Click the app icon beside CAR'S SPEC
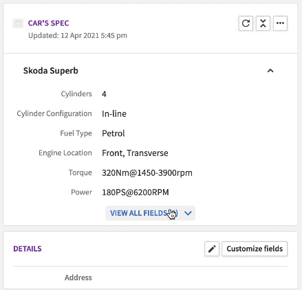The width and height of the screenshot is (302, 290). coord(18,23)
